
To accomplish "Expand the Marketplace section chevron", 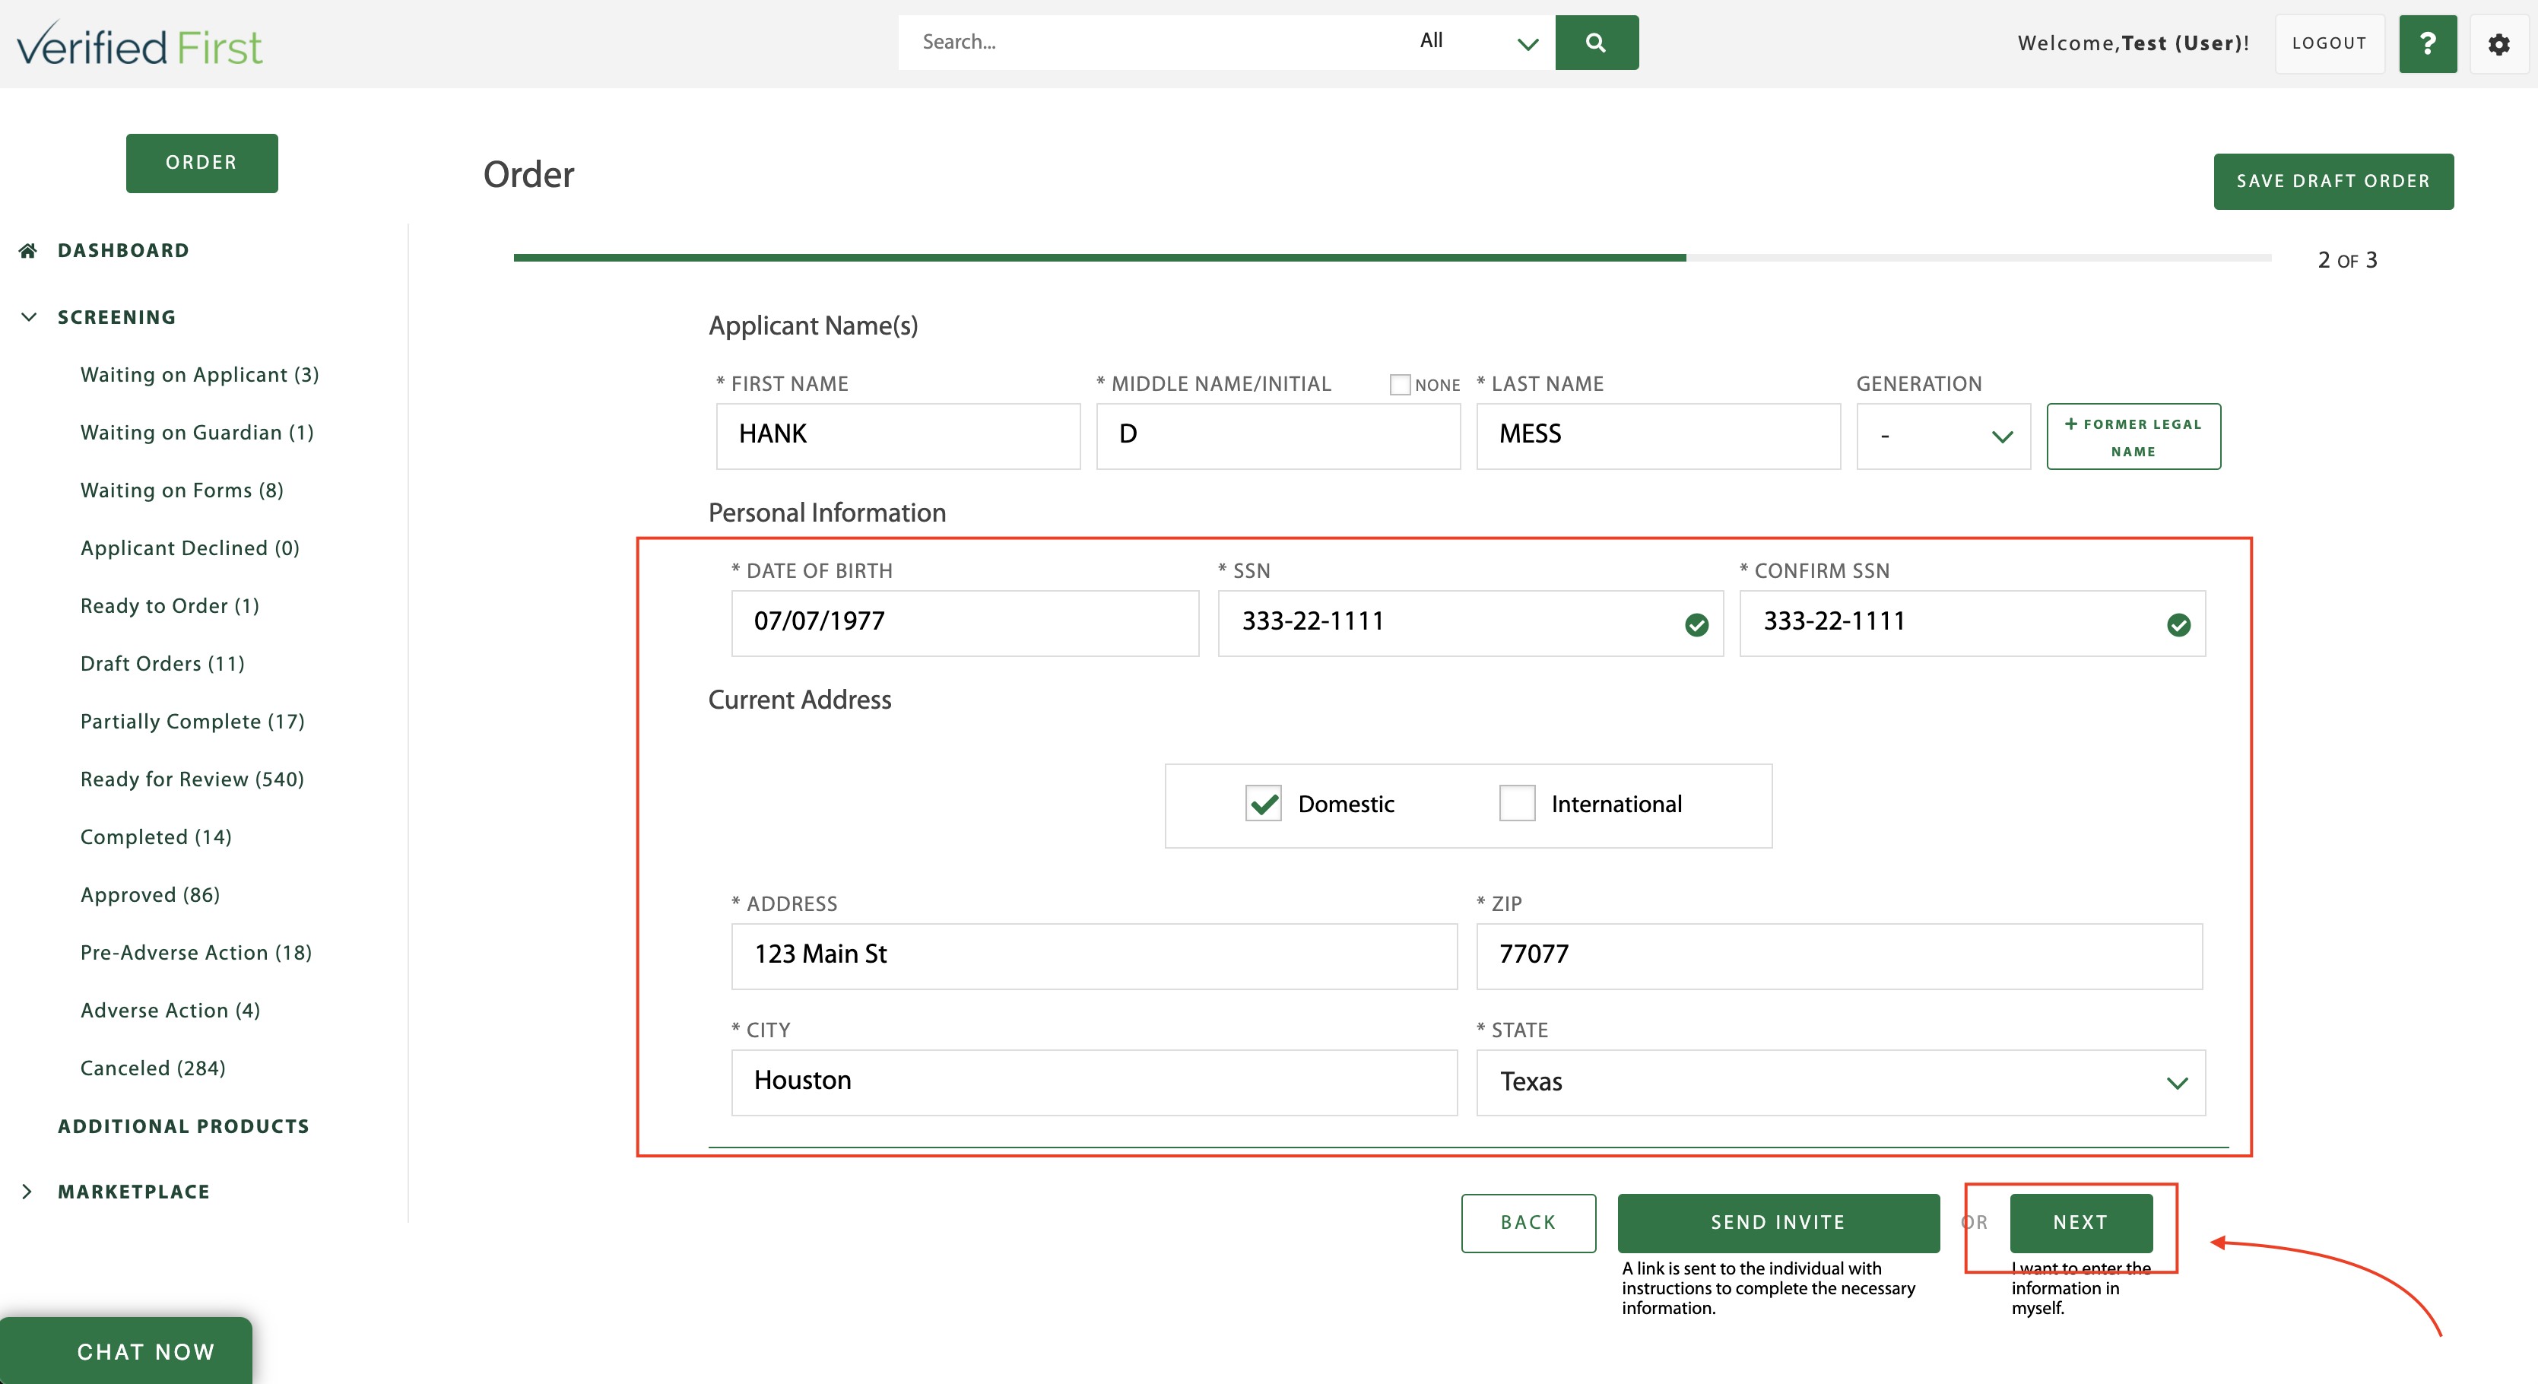I will [x=27, y=1192].
